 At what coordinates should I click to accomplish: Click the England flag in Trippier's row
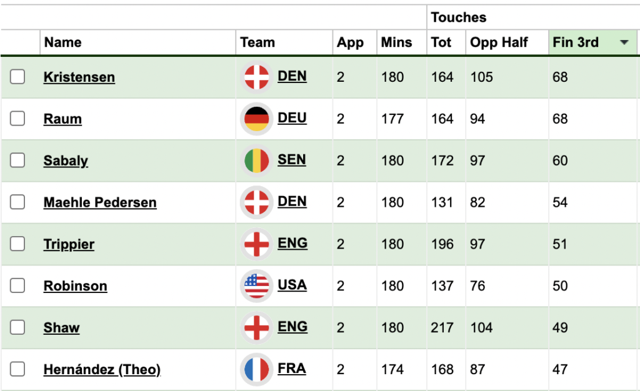(x=256, y=244)
